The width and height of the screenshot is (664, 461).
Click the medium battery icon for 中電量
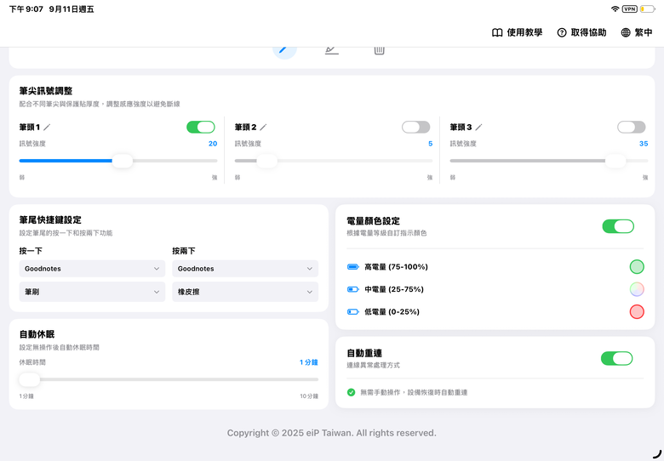353,289
